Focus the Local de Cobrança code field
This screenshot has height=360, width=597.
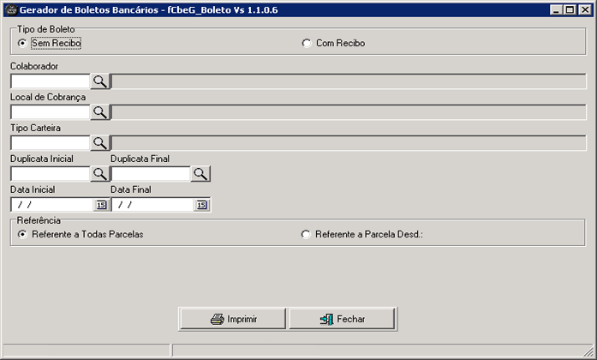pos(51,112)
